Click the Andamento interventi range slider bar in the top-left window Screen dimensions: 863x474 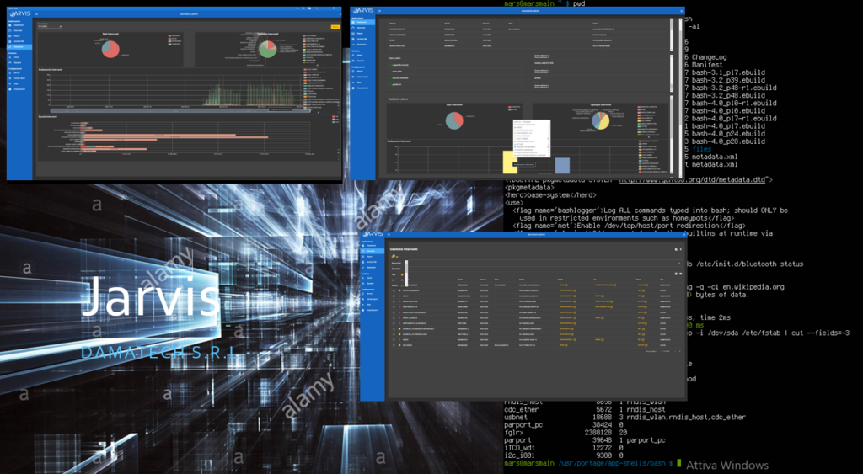click(x=182, y=110)
